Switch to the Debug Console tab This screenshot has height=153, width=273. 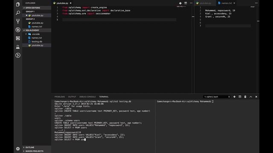87,97
